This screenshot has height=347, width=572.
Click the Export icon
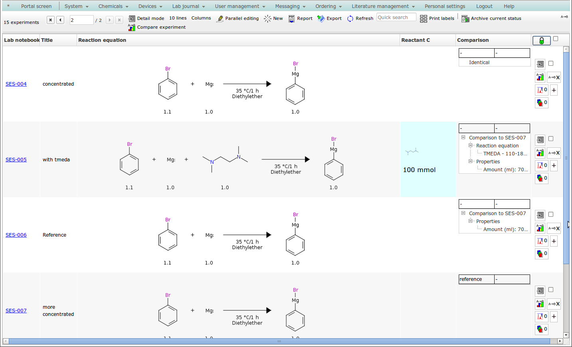[321, 19]
